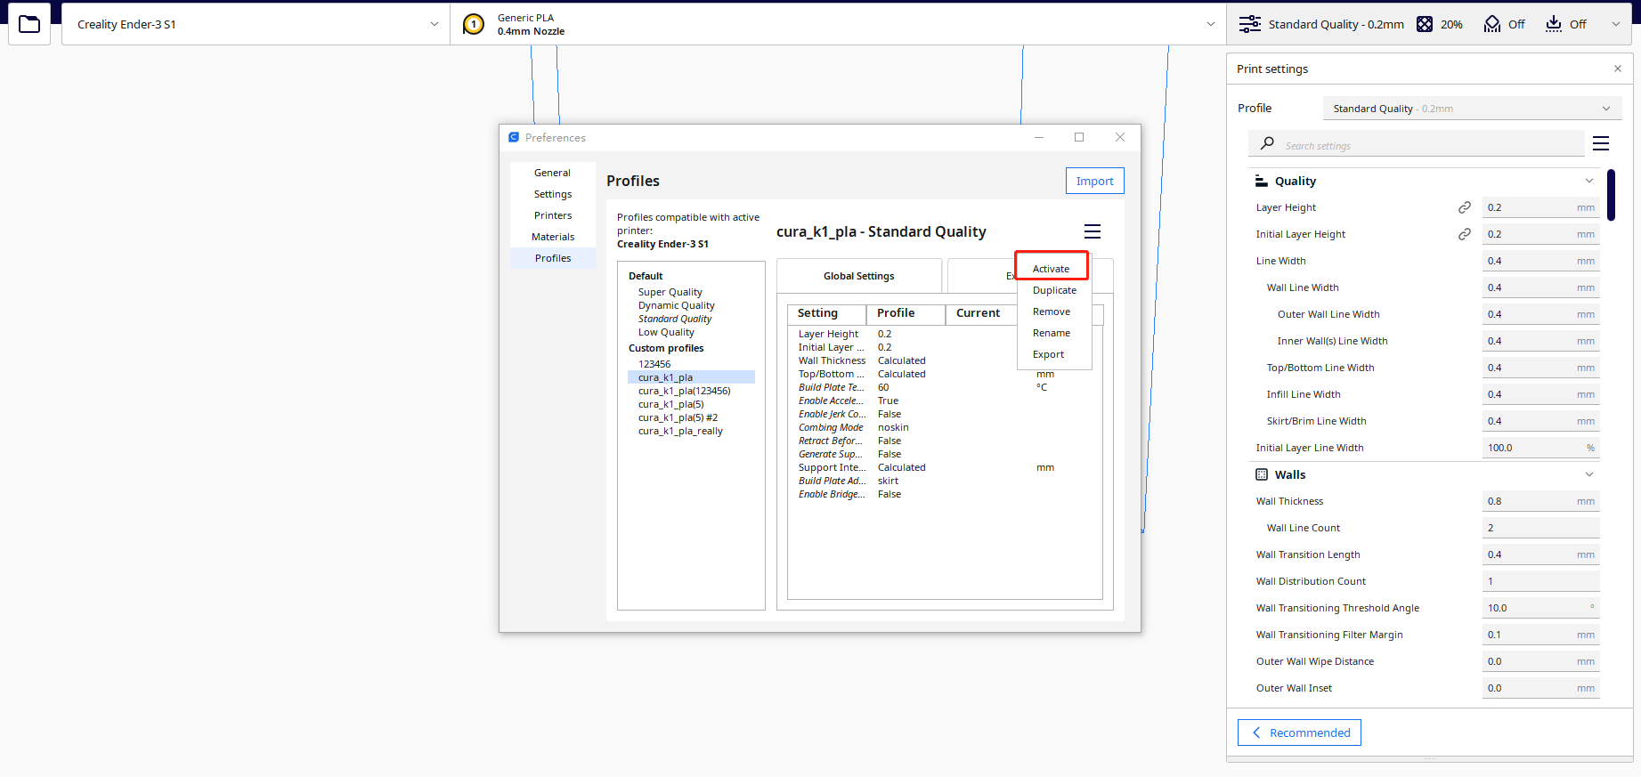This screenshot has height=777, width=1641.
Task: Click Layer Height link icon
Action: point(1465,207)
